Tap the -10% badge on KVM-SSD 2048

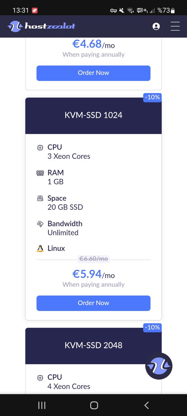153,328
